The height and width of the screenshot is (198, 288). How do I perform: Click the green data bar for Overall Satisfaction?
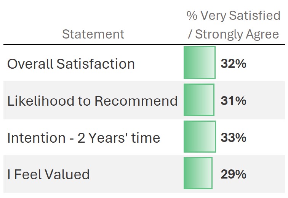tap(199, 63)
